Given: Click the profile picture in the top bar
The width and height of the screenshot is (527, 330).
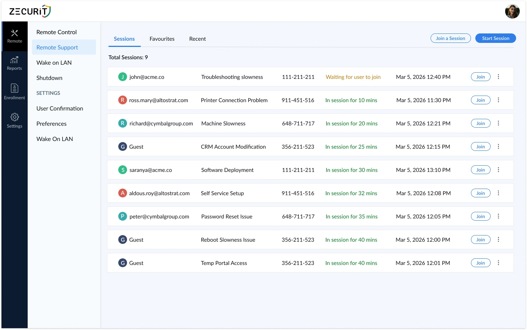Looking at the screenshot, I should (x=512, y=11).
